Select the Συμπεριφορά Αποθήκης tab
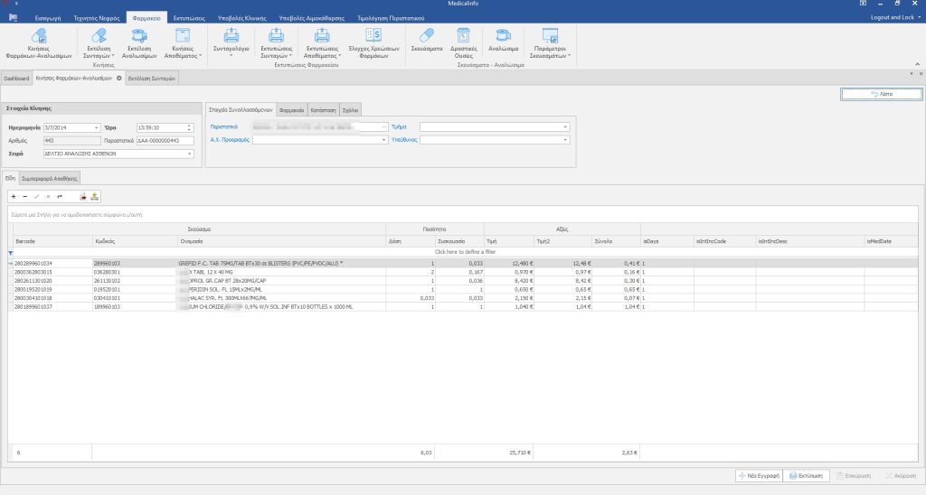Viewport: 926px width, 495px height. (50, 176)
